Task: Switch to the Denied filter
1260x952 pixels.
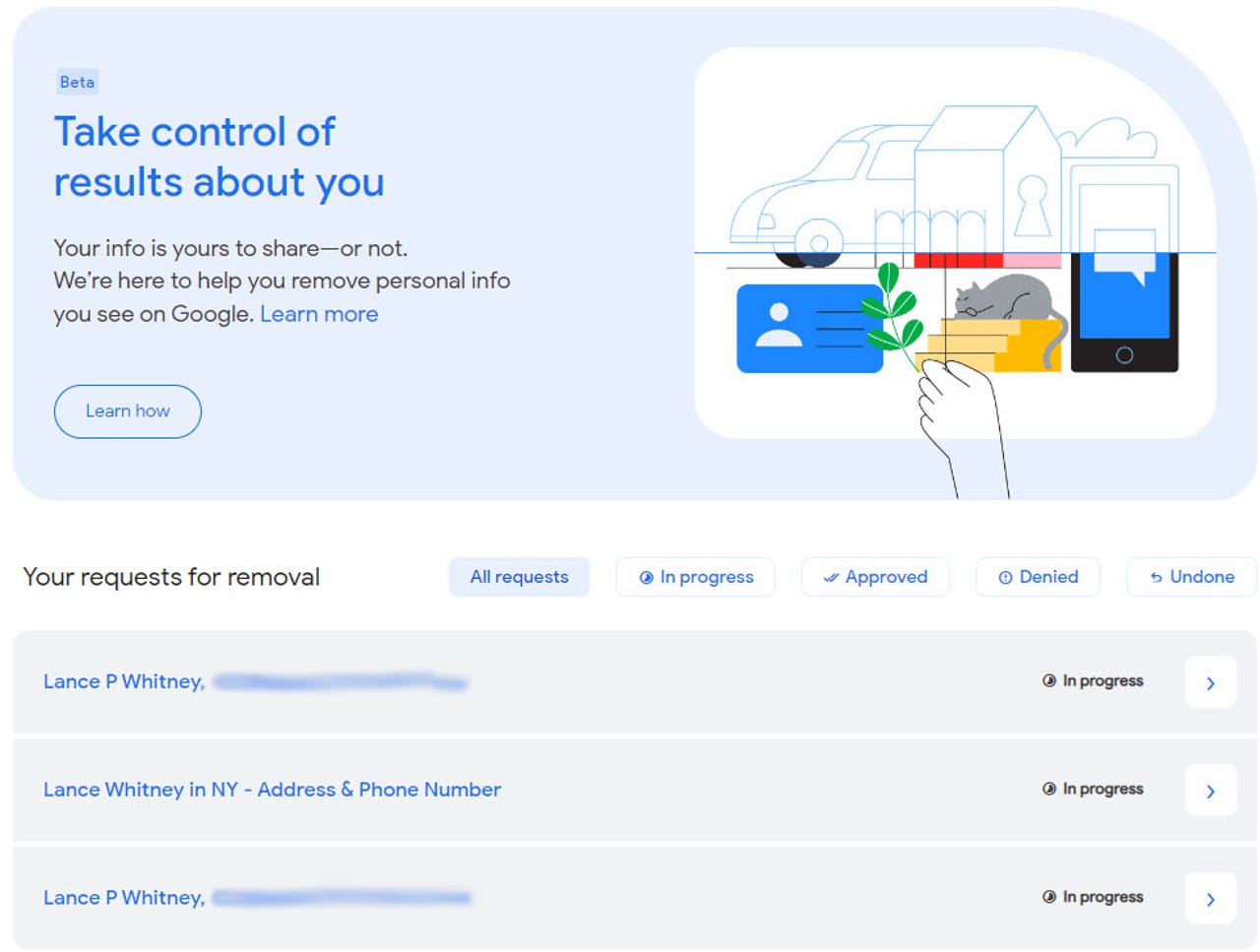Action: point(1038,577)
